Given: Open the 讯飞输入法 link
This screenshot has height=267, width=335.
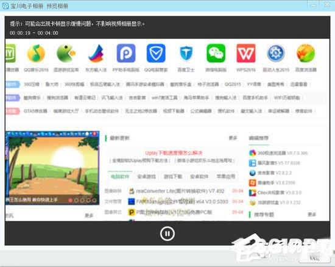Looking at the screenshot, I should coord(112,98).
